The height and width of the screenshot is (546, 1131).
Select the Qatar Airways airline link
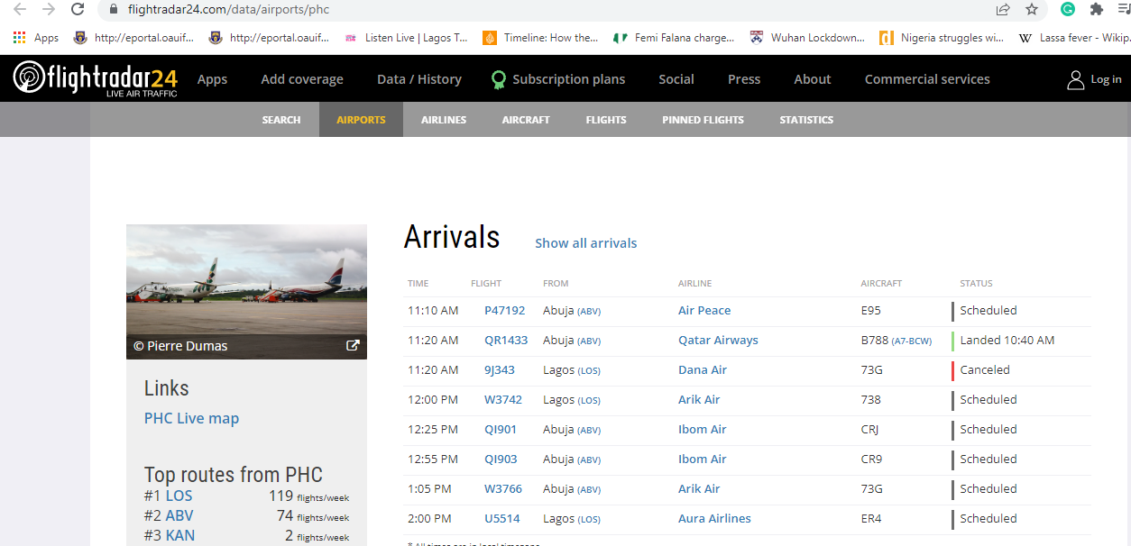click(718, 340)
